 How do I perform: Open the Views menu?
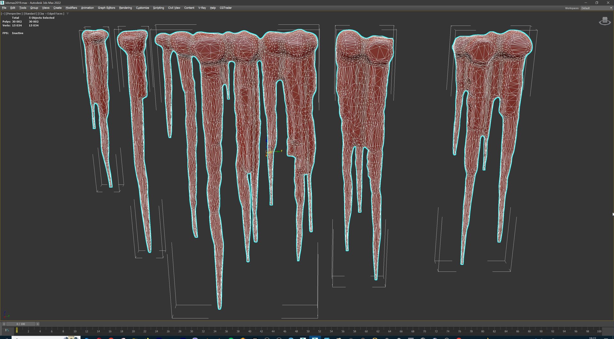click(x=46, y=8)
